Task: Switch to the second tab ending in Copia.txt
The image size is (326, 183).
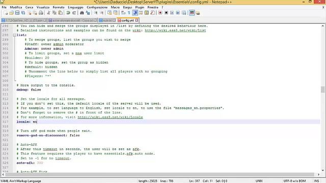Action: click(72, 20)
